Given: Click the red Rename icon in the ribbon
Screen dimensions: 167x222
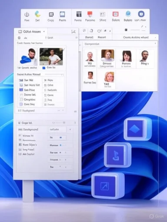Looking at the screenshot, I should pyautogui.click(x=90, y=14).
